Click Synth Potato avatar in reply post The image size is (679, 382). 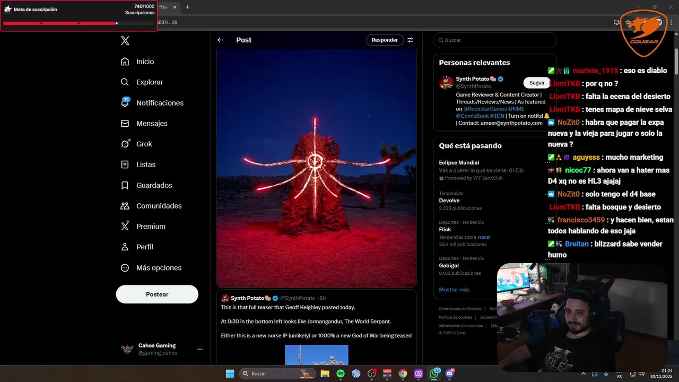225,298
